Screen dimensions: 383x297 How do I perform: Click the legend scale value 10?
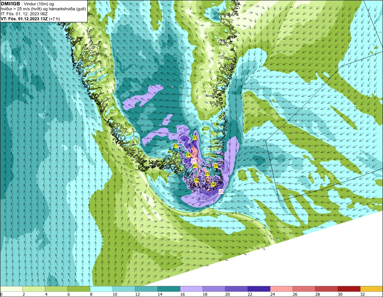click(115, 294)
